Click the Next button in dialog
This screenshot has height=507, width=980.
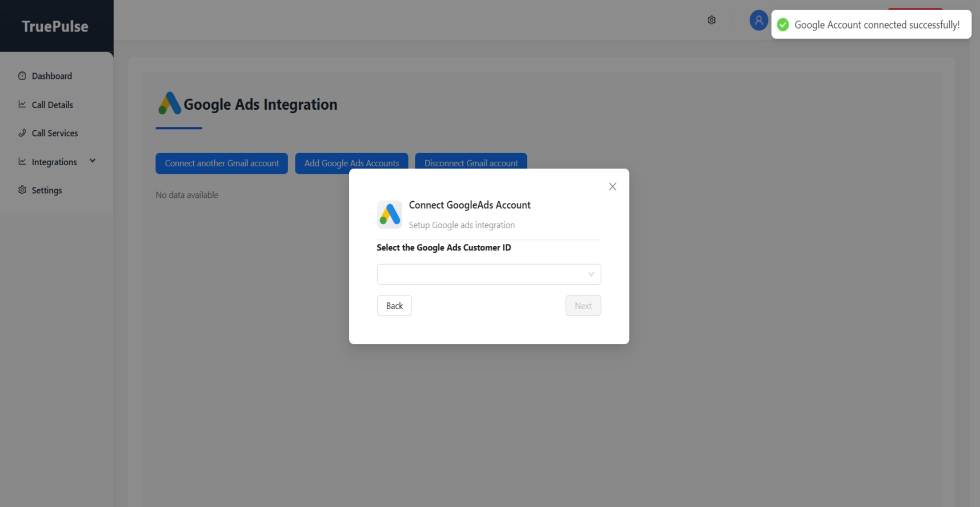(x=583, y=306)
